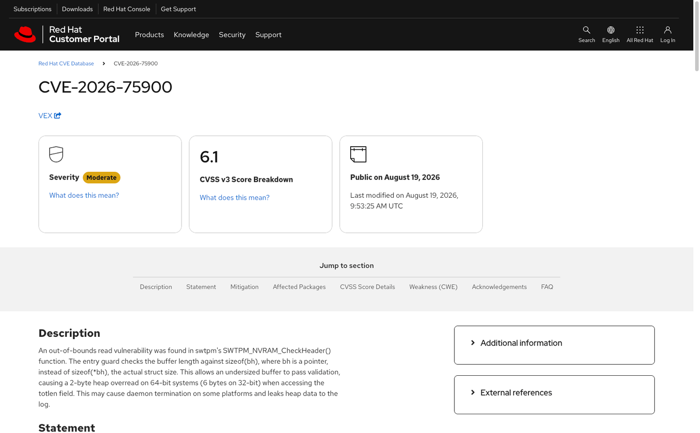Open the Search magnifier icon
This screenshot has width=700, height=433.
[586, 30]
